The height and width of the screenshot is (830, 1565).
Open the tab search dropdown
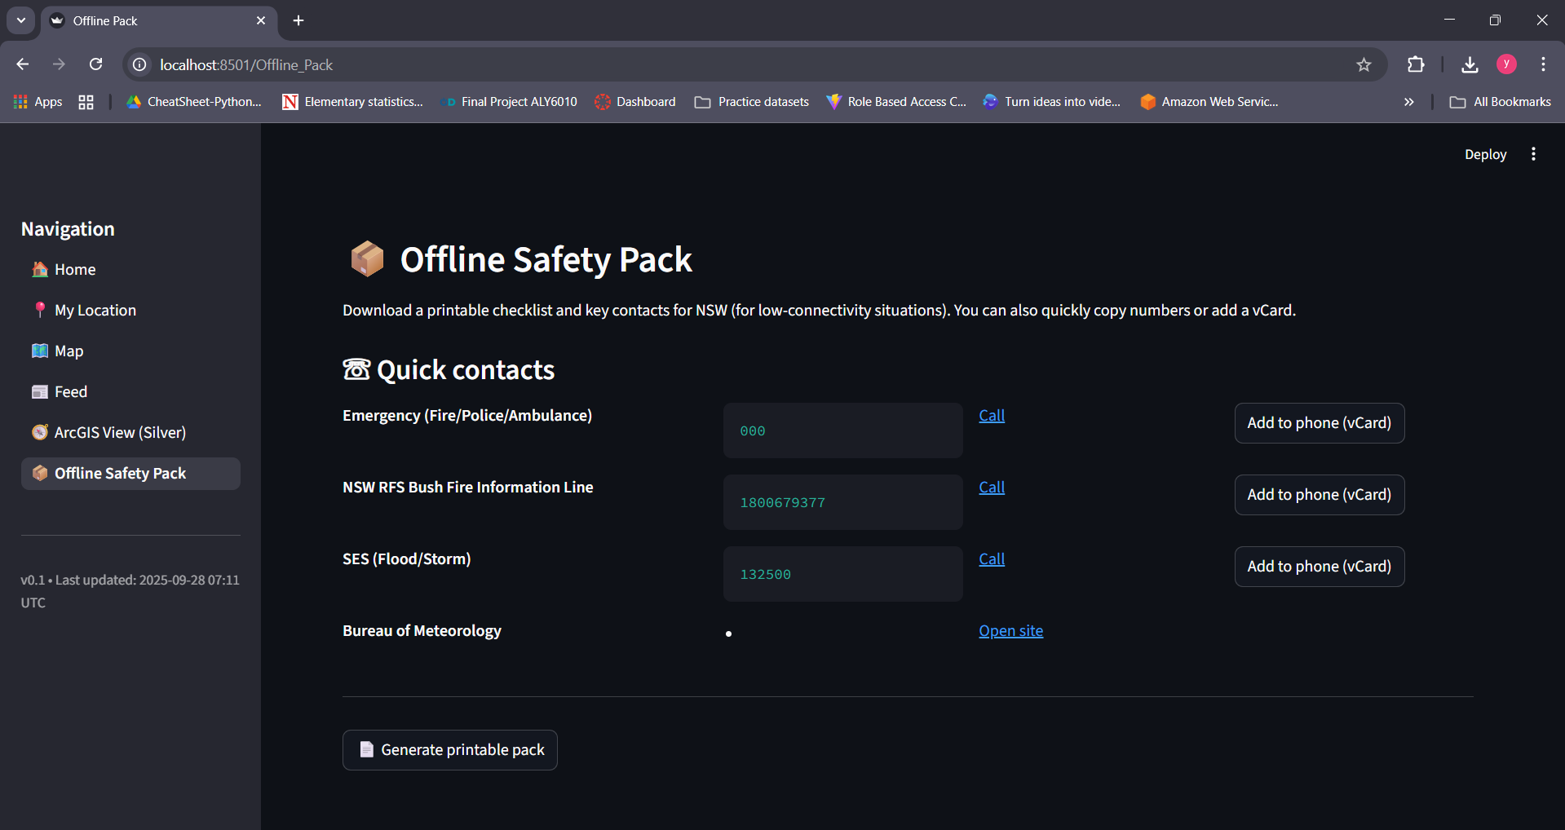pos(21,20)
